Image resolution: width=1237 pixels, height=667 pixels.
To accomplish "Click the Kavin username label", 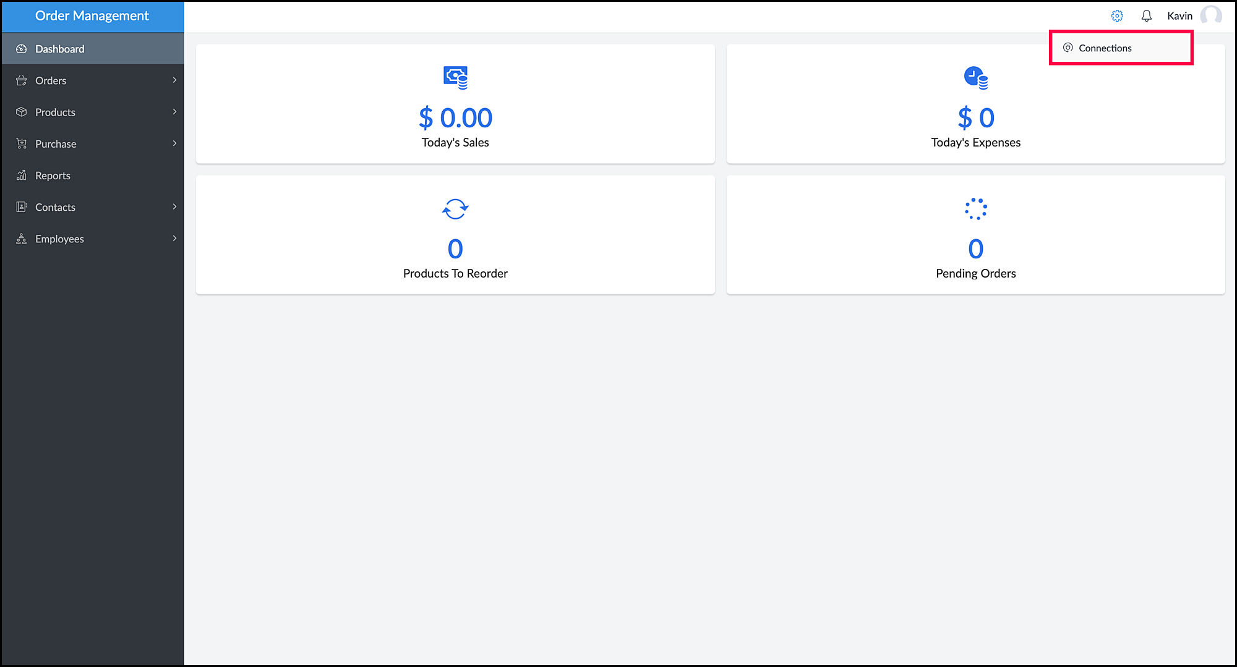I will [x=1179, y=16].
